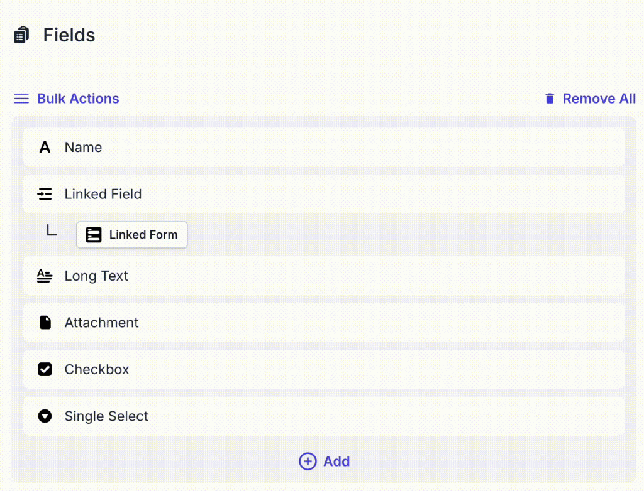Select the Linked Field row
The width and height of the screenshot is (644, 491).
pos(324,194)
